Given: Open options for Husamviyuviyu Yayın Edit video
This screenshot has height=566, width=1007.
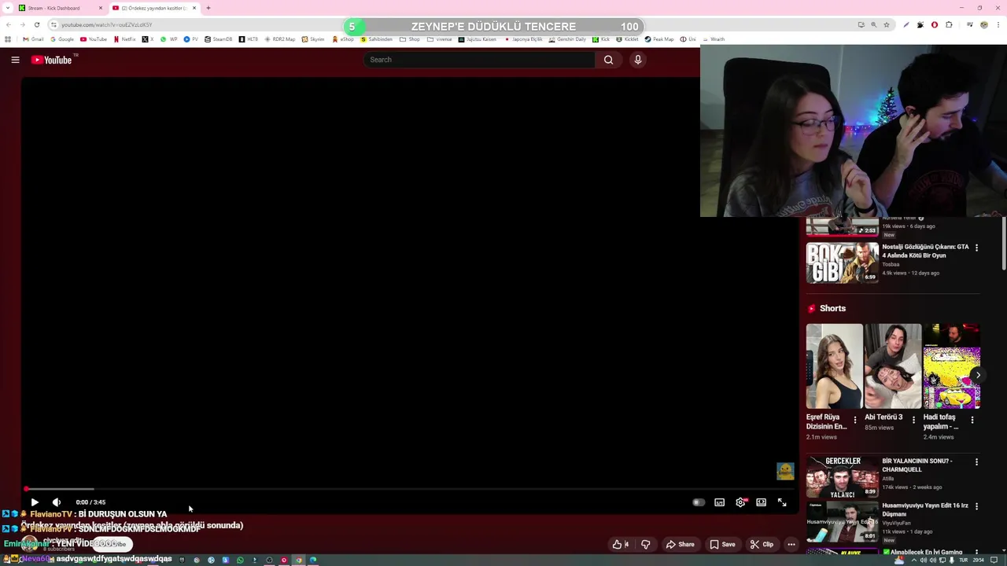Looking at the screenshot, I should pyautogui.click(x=976, y=506).
